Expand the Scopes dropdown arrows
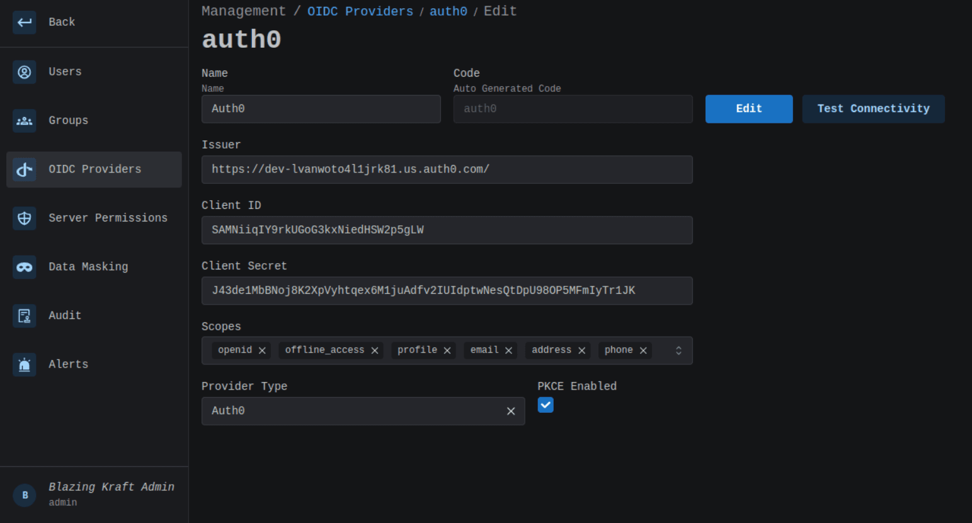Viewport: 972px width, 523px height. (678, 351)
